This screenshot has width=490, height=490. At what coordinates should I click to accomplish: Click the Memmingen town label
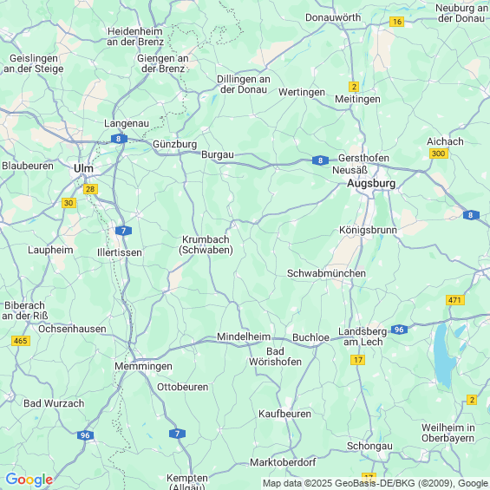click(x=143, y=366)
